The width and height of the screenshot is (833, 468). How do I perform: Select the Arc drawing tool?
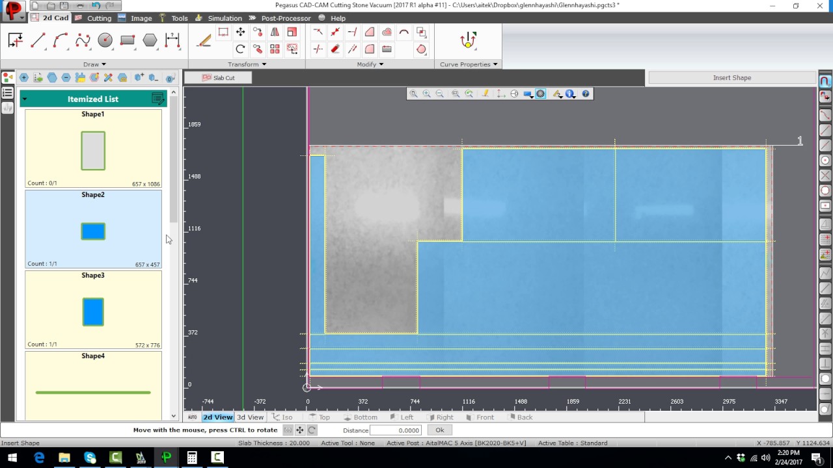61,40
